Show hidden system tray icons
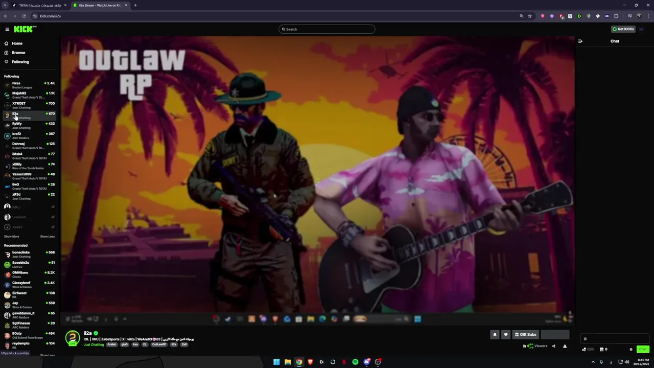The height and width of the screenshot is (368, 654). 593,362
